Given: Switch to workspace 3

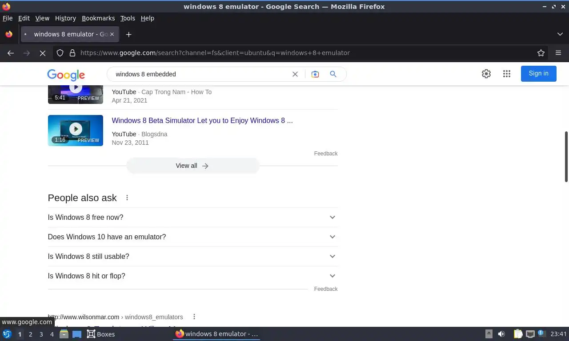Looking at the screenshot, I should point(41,334).
